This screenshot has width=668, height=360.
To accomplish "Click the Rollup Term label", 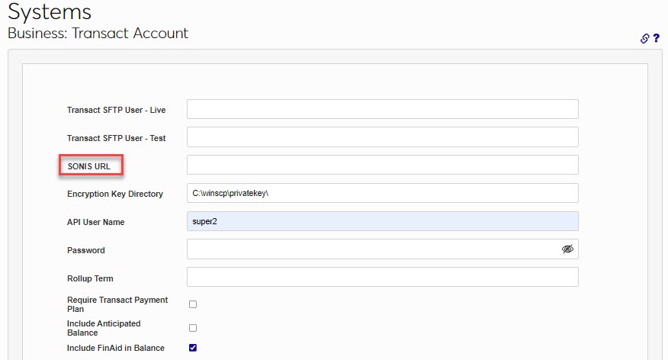I will click(90, 278).
